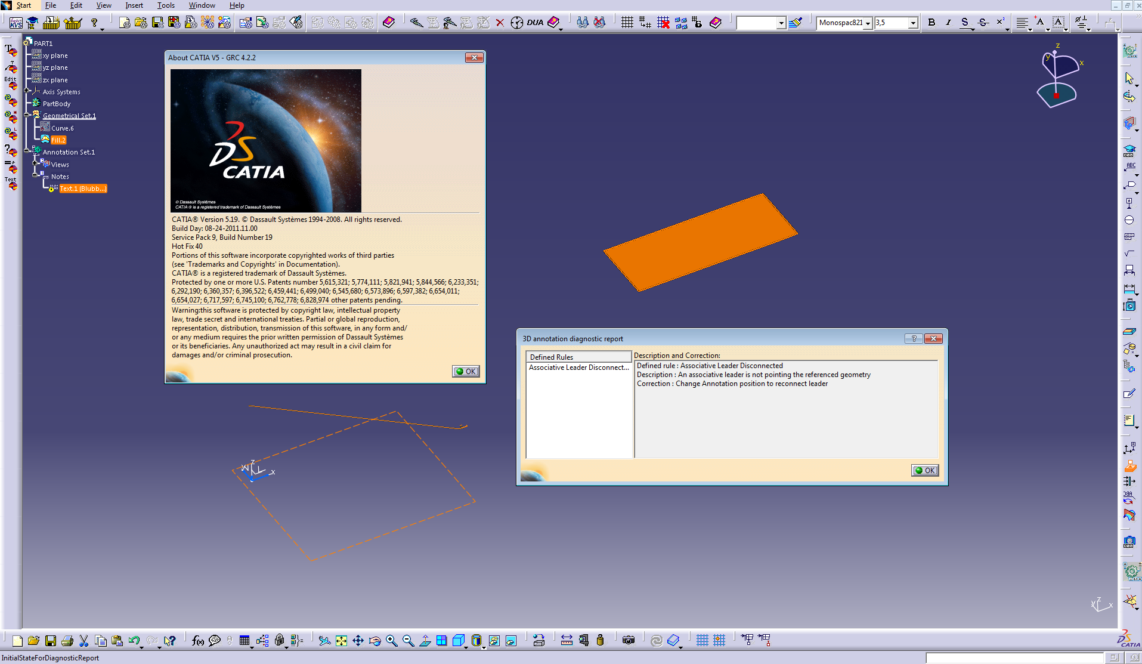This screenshot has width=1142, height=664.
Task: Click the Cut scissors icon
Action: coord(84,640)
